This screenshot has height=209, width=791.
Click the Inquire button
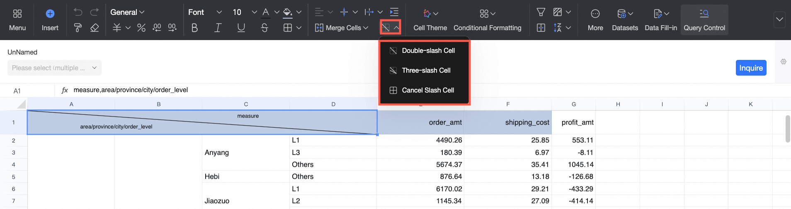click(751, 68)
